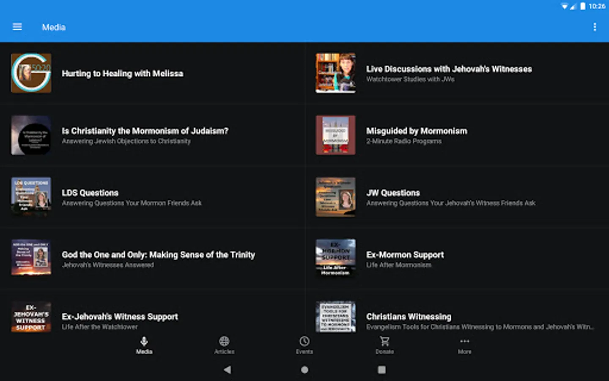The height and width of the screenshot is (381, 609).
Task: Switch to the Donate tab
Action: pyautogui.click(x=384, y=345)
